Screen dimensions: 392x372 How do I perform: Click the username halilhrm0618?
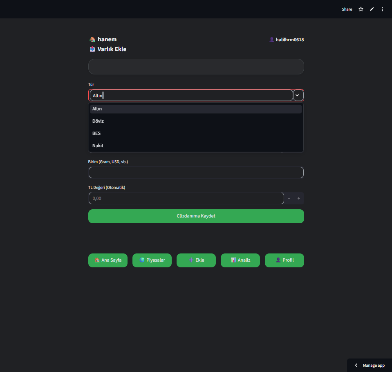coord(290,40)
